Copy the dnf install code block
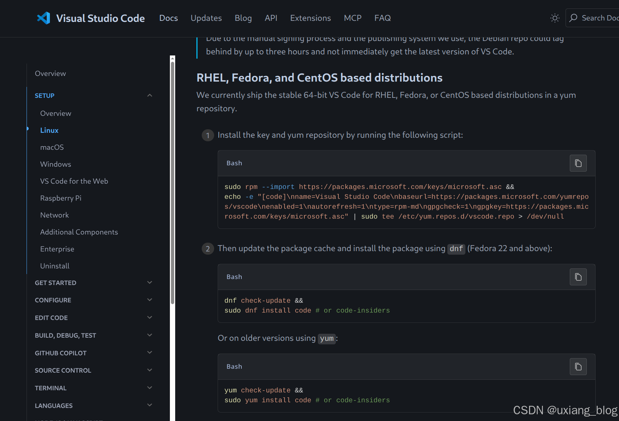619x421 pixels. (578, 277)
